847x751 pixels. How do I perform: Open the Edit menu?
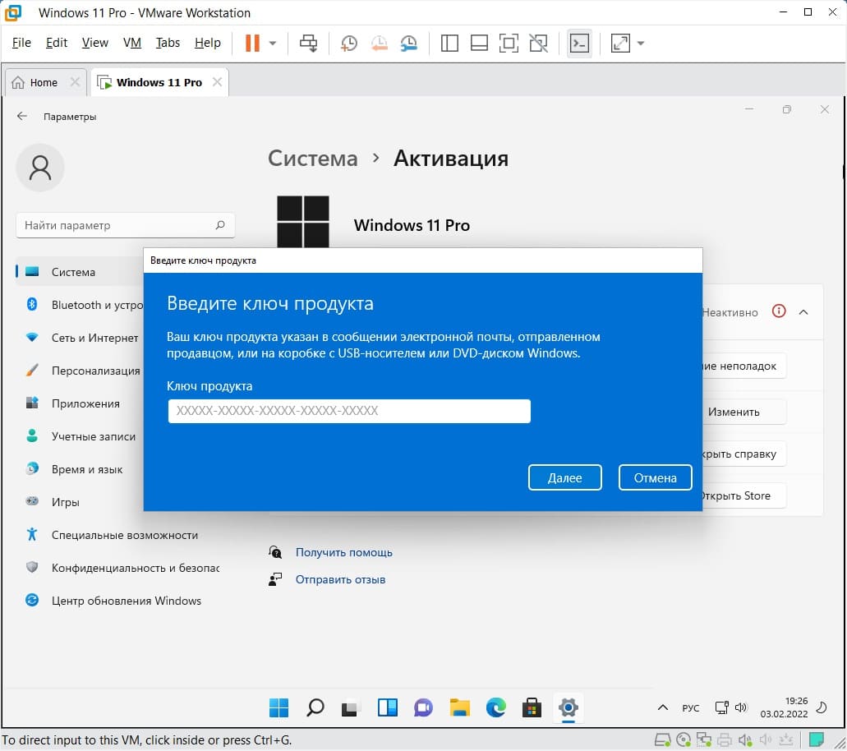[x=56, y=43]
